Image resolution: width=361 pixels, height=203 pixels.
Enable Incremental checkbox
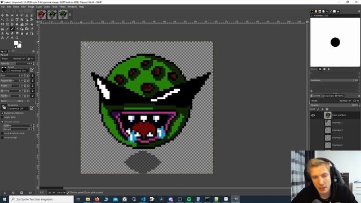click(2, 138)
